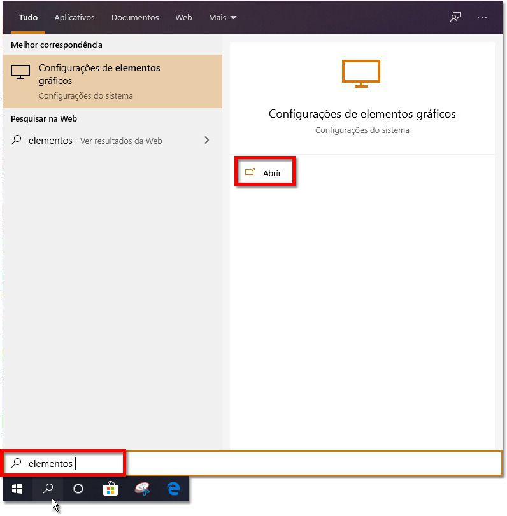Image resolution: width=507 pixels, height=516 pixels.
Task: Launch Microsoft Store from taskbar
Action: pos(110,489)
